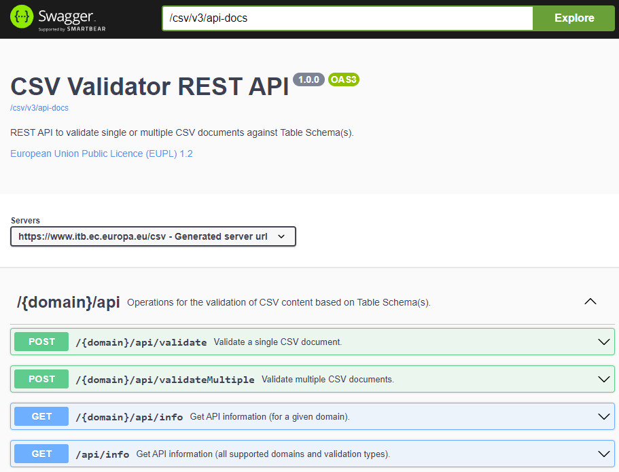Viewport: 619px width, 472px height.
Task: Open European Union Public Licence (EUPL) 1.2 link
Action: tap(101, 153)
